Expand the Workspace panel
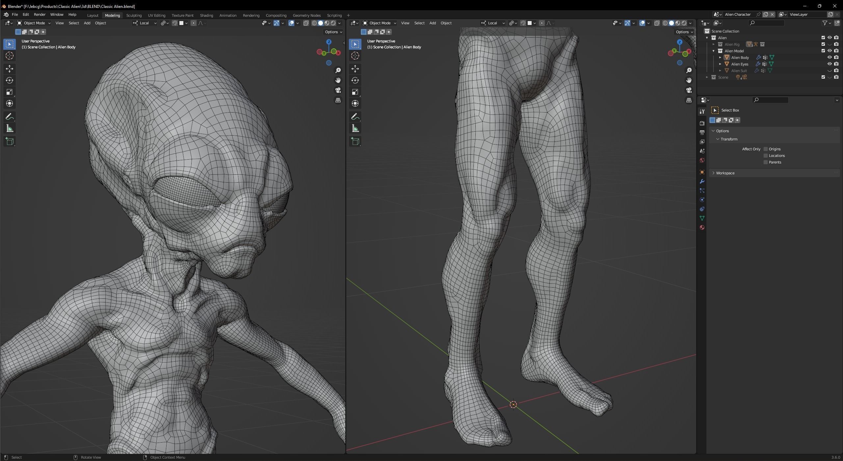The image size is (843, 461). coord(774,173)
